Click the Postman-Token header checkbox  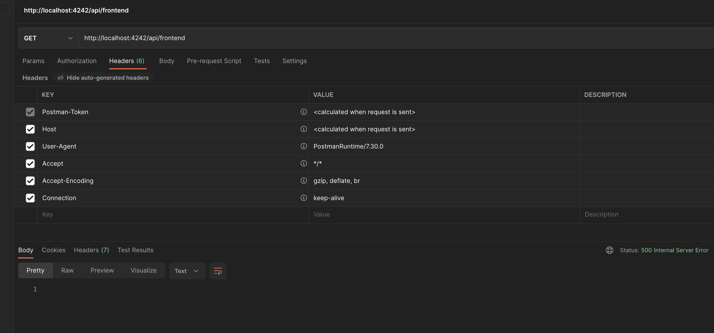click(30, 112)
